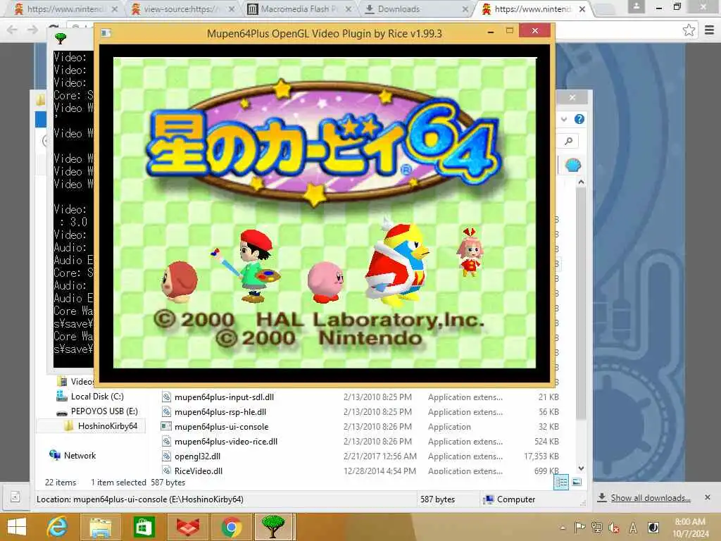Viewport: 721px width, 541px height.
Task: Close the Downloads tab
Action: coord(465,9)
